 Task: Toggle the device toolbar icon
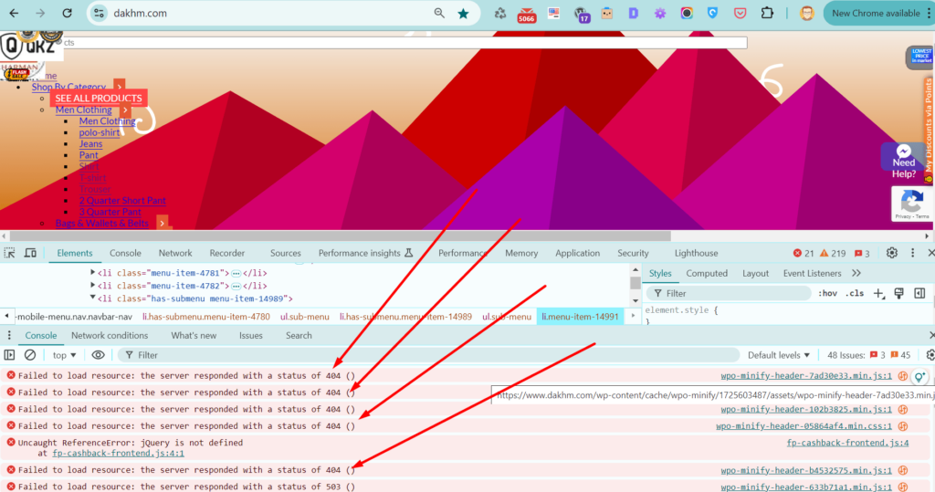[x=30, y=253]
